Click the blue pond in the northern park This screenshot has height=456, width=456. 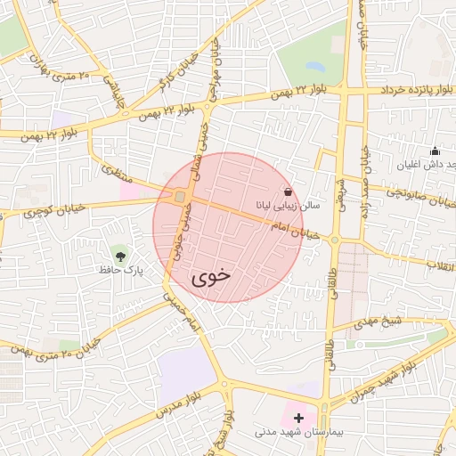[x=315, y=67]
